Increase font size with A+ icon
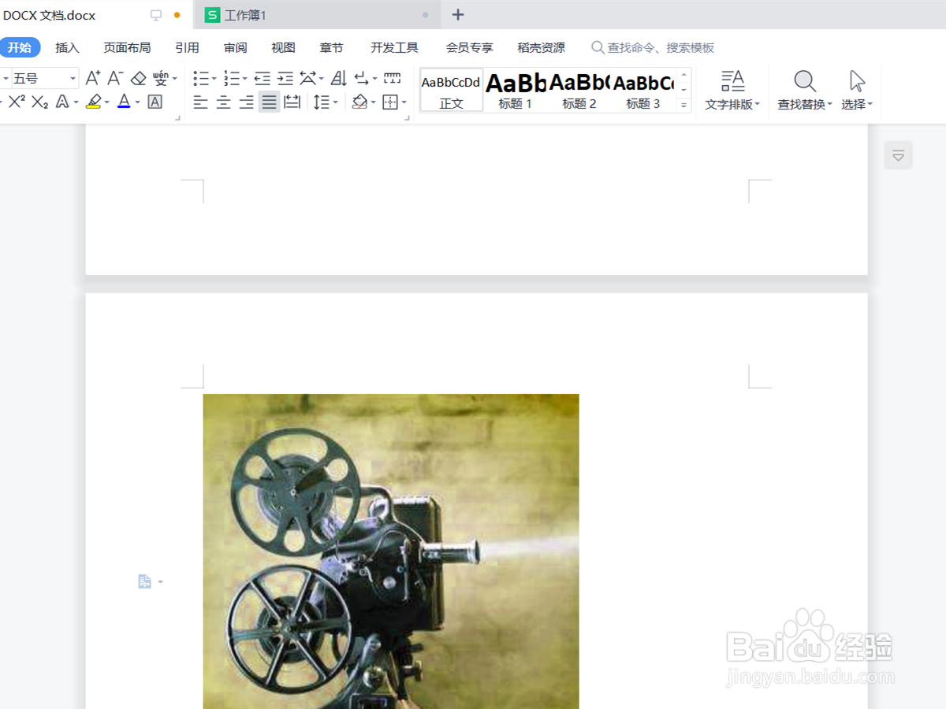 point(93,78)
